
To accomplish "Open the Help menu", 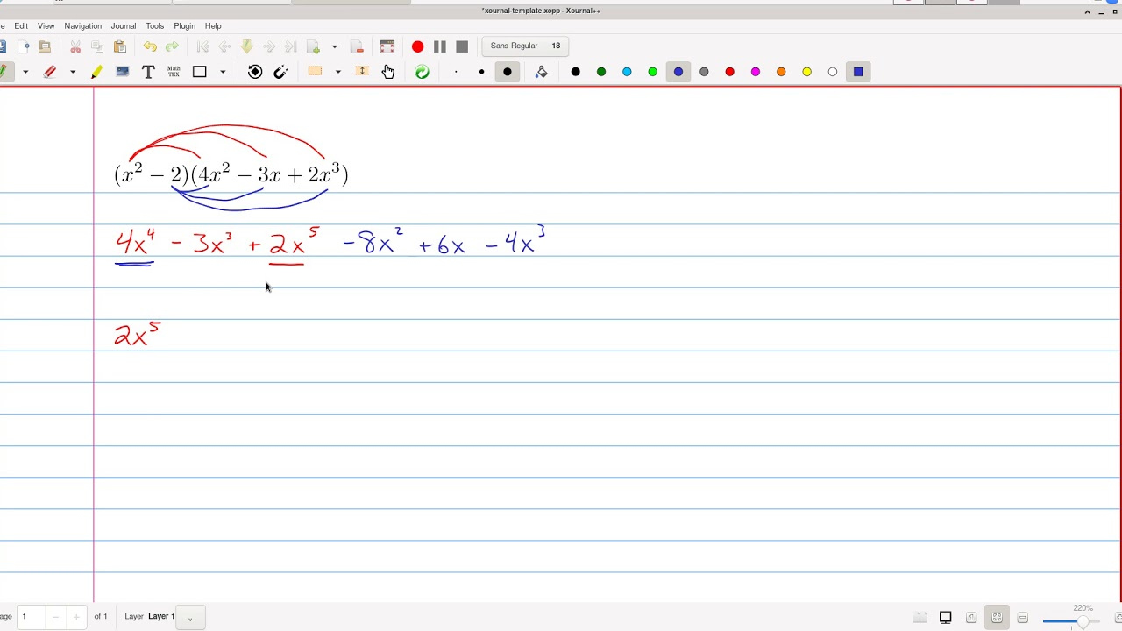I will (x=213, y=26).
